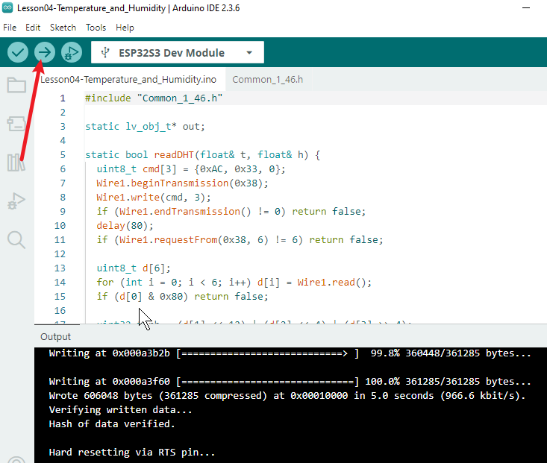This screenshot has width=547, height=463.
Task: Open the Sketchbook folder sidebar icon
Action: 16,85
